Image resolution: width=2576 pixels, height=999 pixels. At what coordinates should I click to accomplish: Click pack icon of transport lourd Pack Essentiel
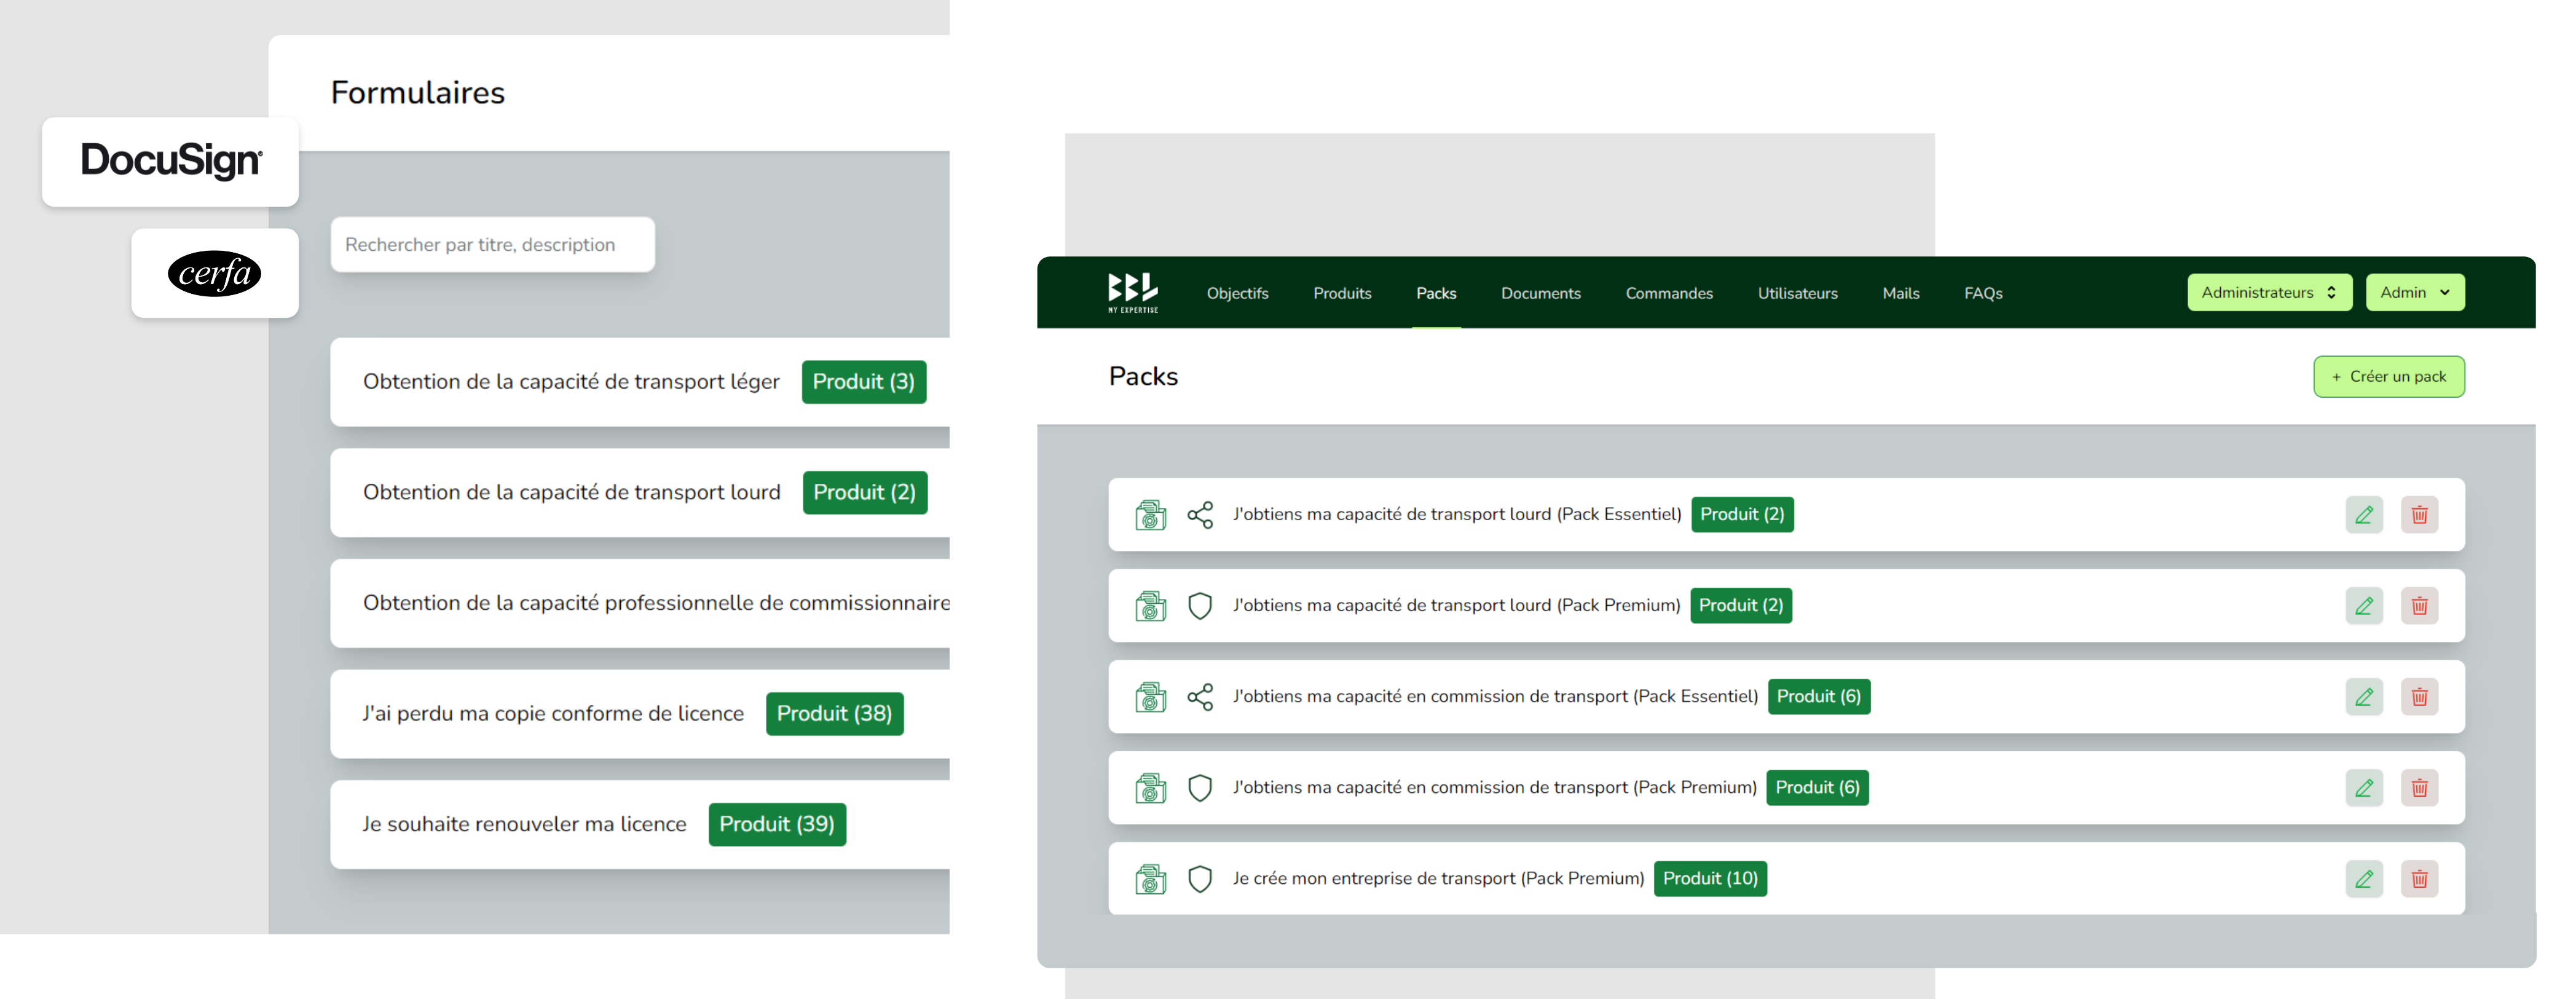tap(1150, 515)
